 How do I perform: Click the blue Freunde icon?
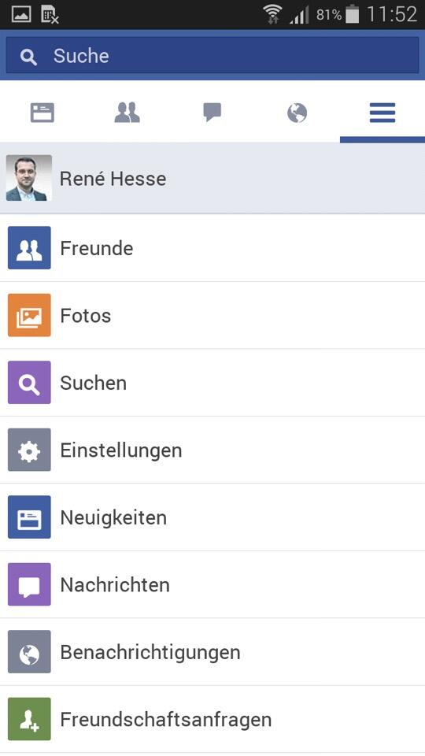click(x=29, y=248)
